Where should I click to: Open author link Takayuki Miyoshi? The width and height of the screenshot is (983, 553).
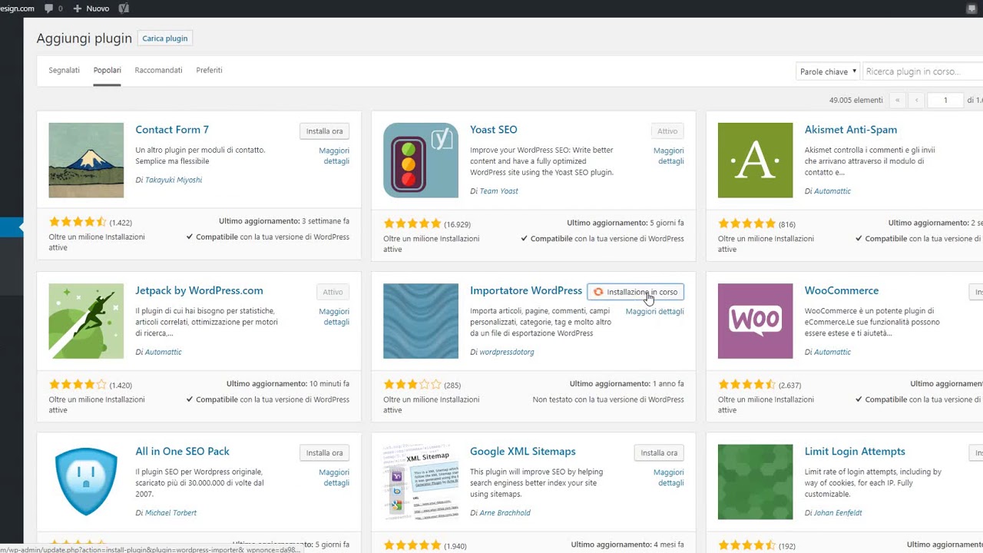[x=174, y=180]
